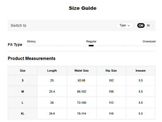Click the 25.4 length cell
Viewport: 162px width, 122px height.
coord(52,92)
